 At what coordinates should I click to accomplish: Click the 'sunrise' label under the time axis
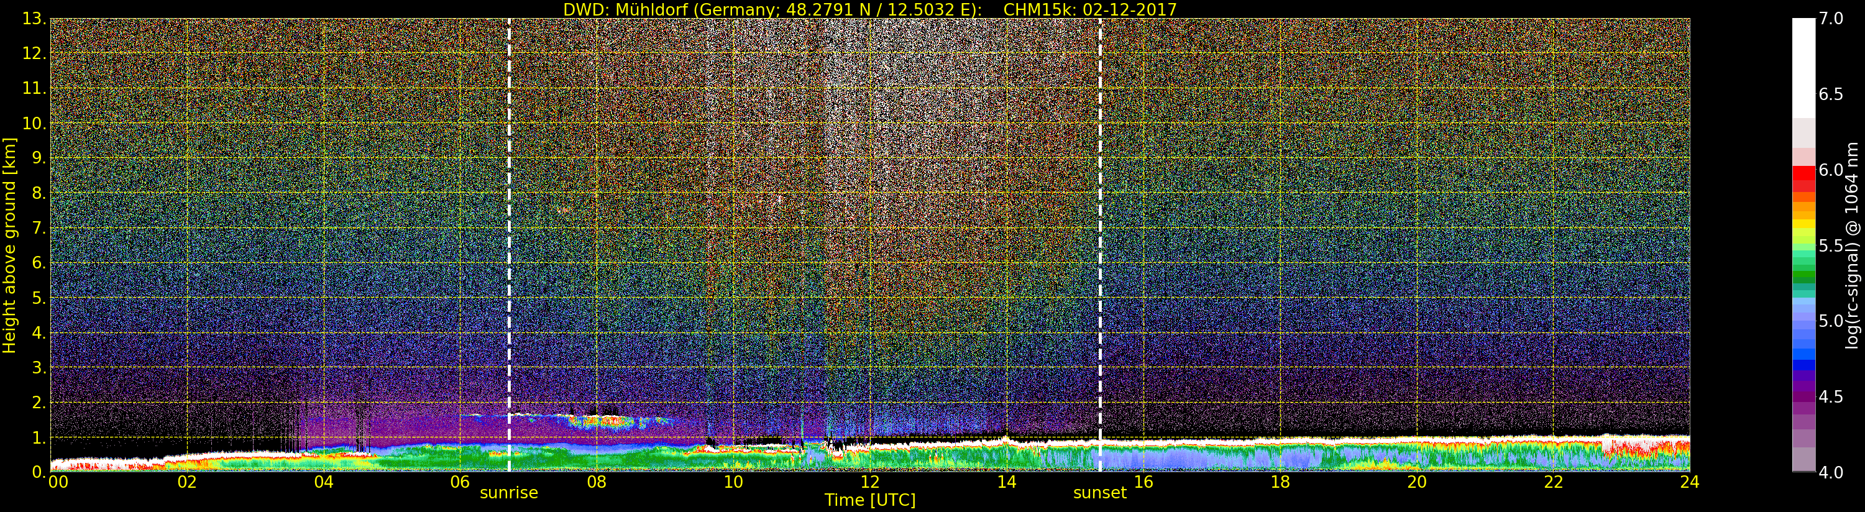point(509,493)
